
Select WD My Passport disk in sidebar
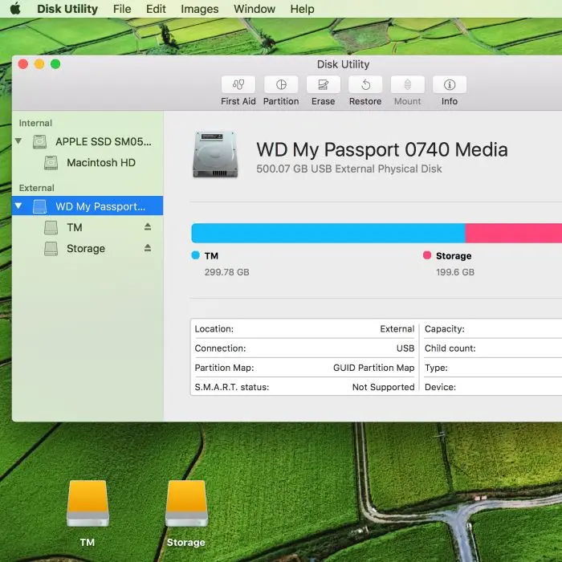point(88,206)
